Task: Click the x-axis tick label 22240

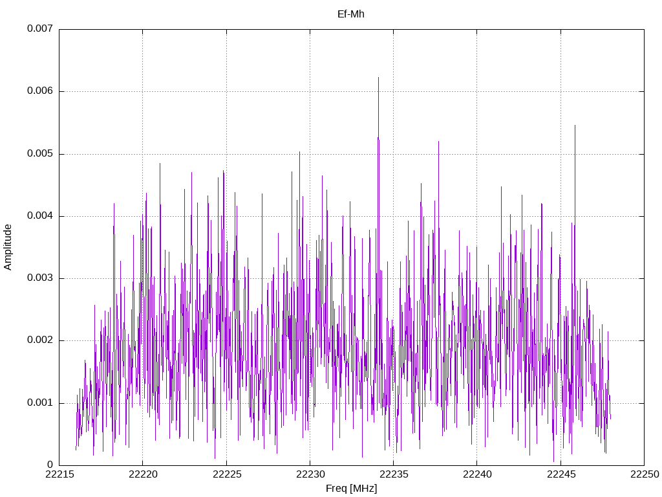Action: point(477,474)
